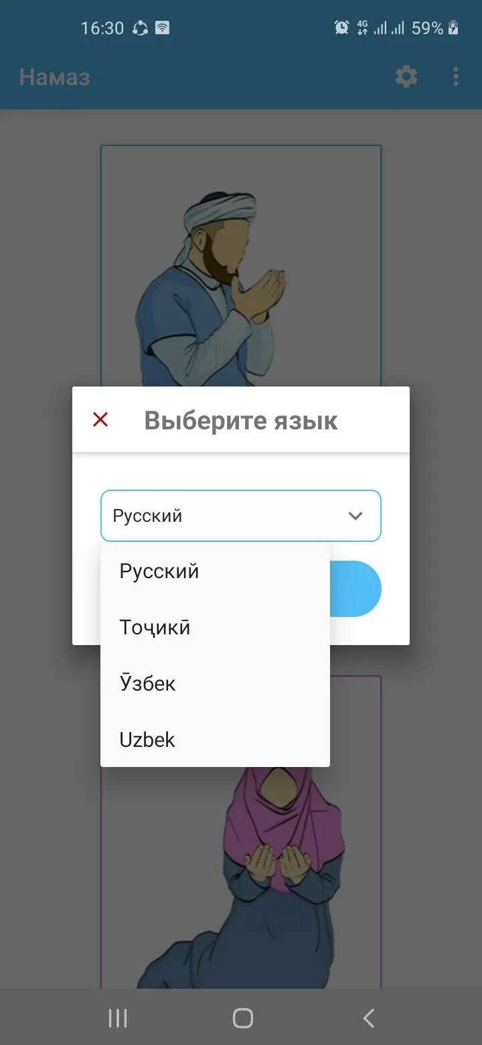This screenshot has height=1045, width=482.
Task: Tap the blue confirm button in dialog
Action: (x=355, y=589)
